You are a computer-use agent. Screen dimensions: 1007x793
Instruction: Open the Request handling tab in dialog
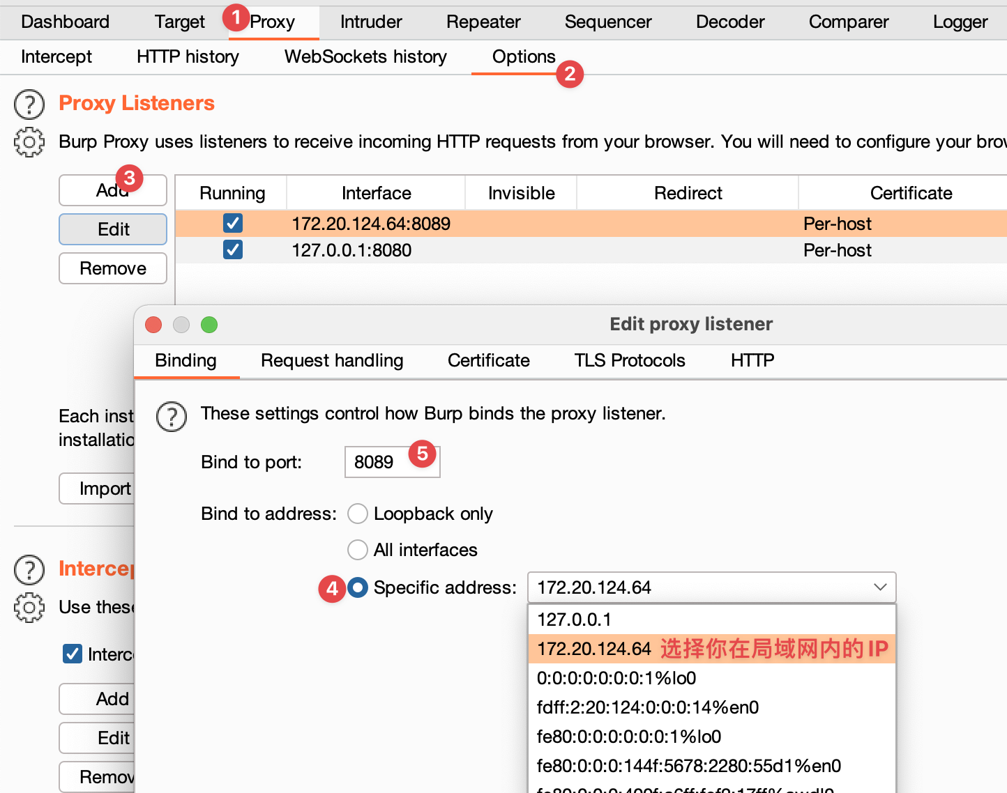point(332,361)
